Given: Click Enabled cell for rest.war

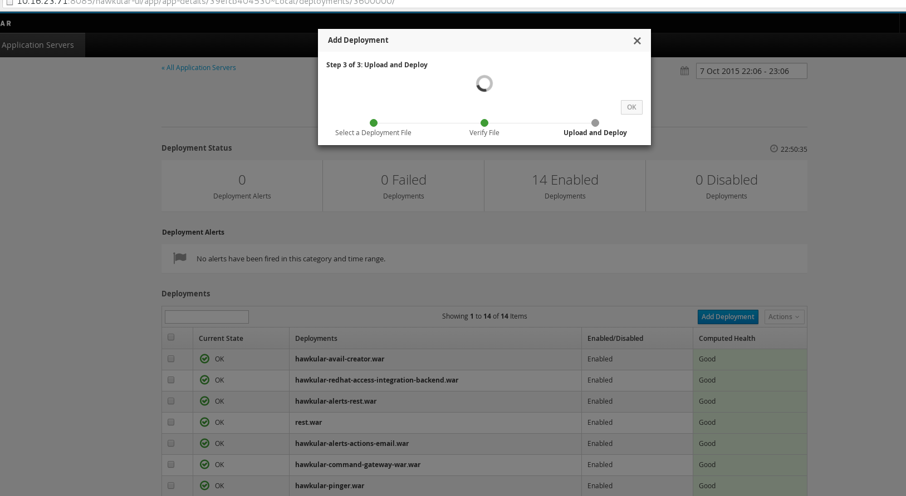Looking at the screenshot, I should pyautogui.click(x=637, y=423).
